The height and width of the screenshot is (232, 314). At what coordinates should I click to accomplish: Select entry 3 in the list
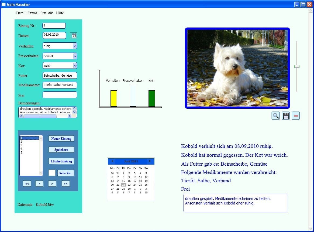pos(29,145)
